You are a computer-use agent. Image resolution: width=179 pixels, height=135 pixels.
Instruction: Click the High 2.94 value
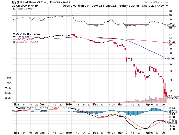tap(84, 6)
